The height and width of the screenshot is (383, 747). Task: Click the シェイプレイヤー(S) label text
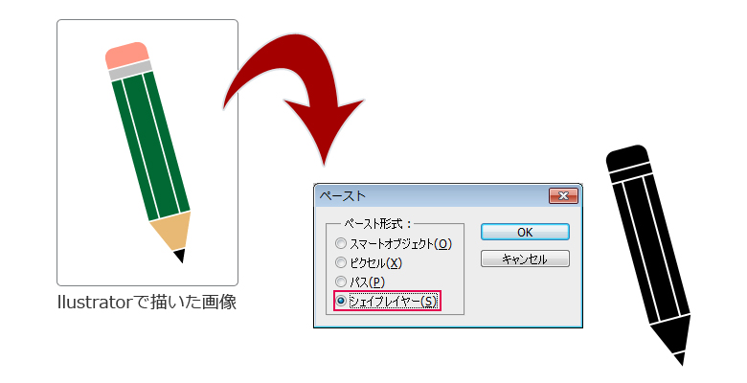393,301
